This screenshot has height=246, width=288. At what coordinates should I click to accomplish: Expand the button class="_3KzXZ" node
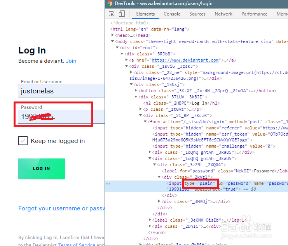(x=136, y=90)
